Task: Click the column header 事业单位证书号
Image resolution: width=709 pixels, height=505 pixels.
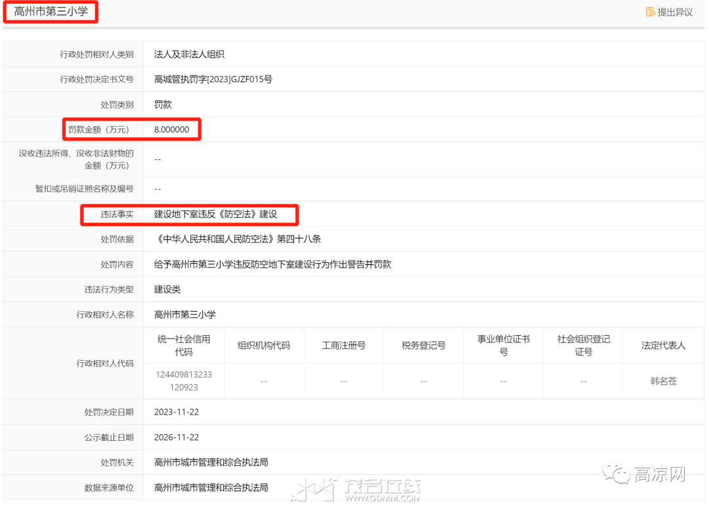Action: click(504, 346)
